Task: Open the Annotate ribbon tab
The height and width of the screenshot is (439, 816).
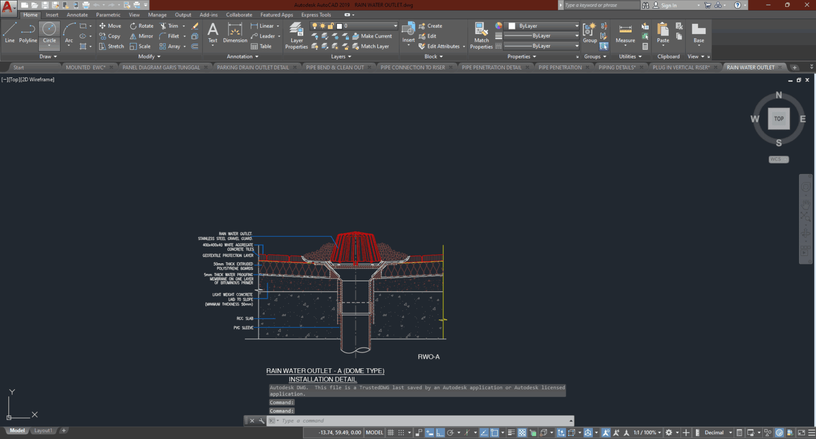Action: point(77,14)
